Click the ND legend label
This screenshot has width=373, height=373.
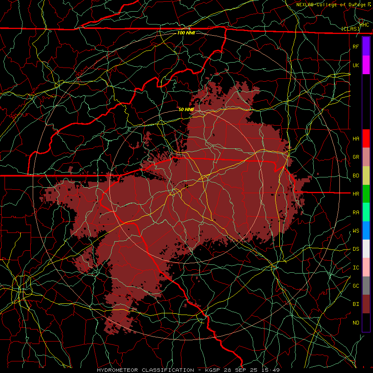click(356, 323)
